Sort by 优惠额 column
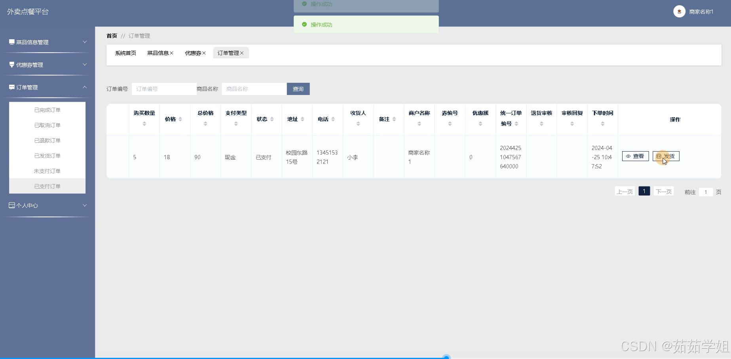The width and height of the screenshot is (731, 359). (x=480, y=124)
